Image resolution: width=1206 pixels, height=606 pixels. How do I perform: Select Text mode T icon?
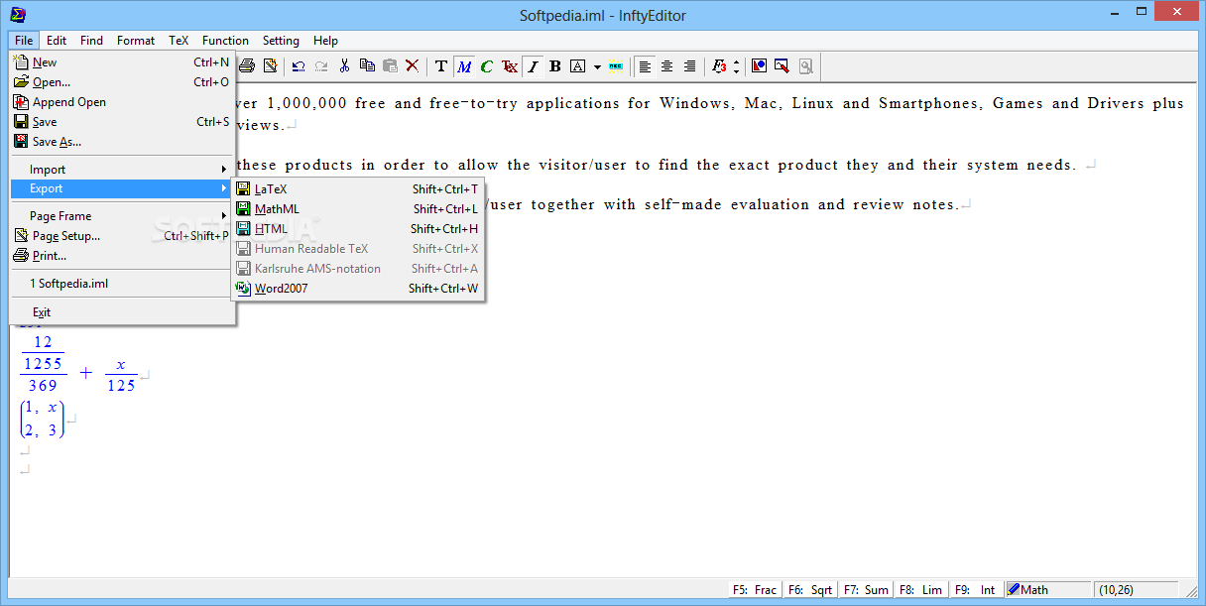pyautogui.click(x=441, y=66)
